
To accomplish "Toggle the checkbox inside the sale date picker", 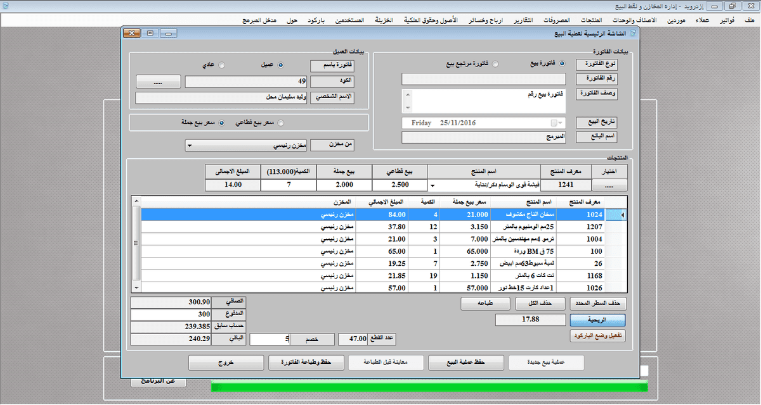I will tap(554, 123).
